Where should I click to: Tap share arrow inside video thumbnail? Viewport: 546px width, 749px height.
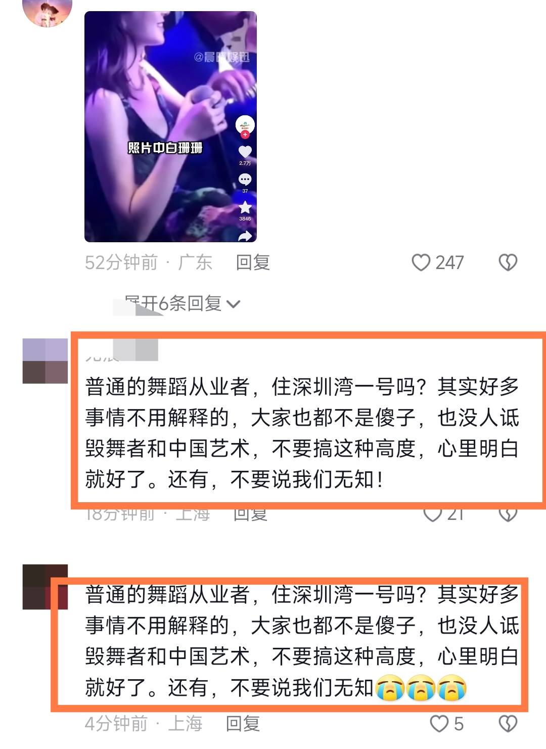(245, 236)
